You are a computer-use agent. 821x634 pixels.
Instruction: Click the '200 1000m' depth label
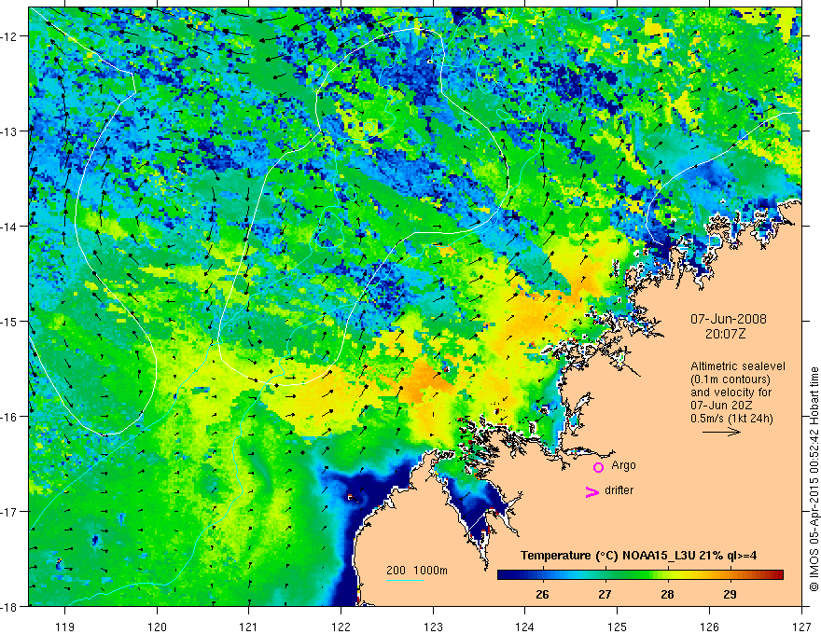click(x=417, y=571)
